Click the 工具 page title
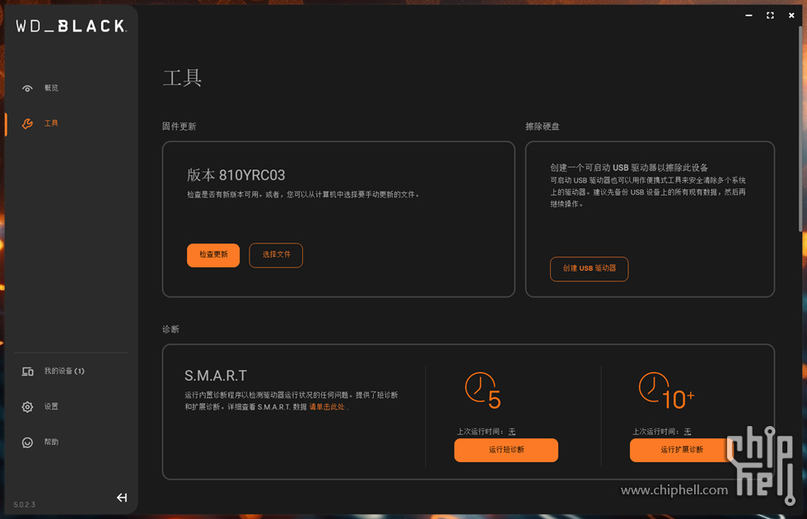Image resolution: width=807 pixels, height=519 pixels. [x=182, y=78]
